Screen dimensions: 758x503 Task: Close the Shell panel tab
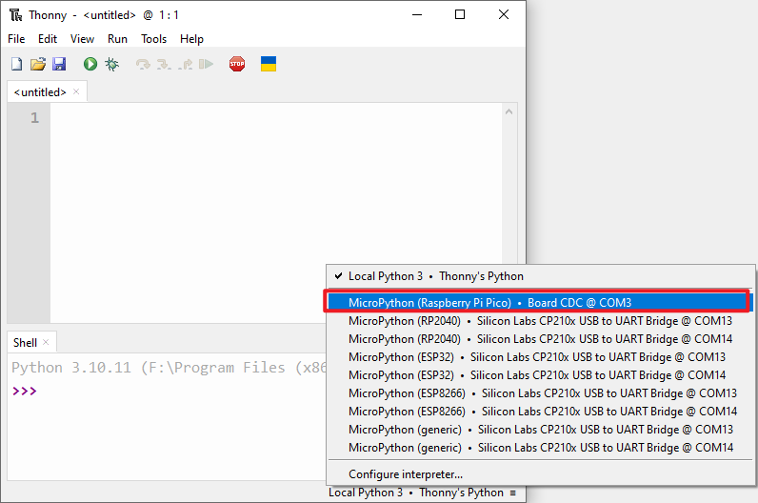coord(46,342)
